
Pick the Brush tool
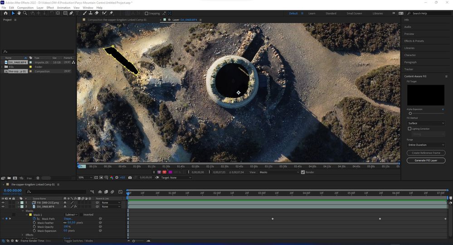click(83, 13)
